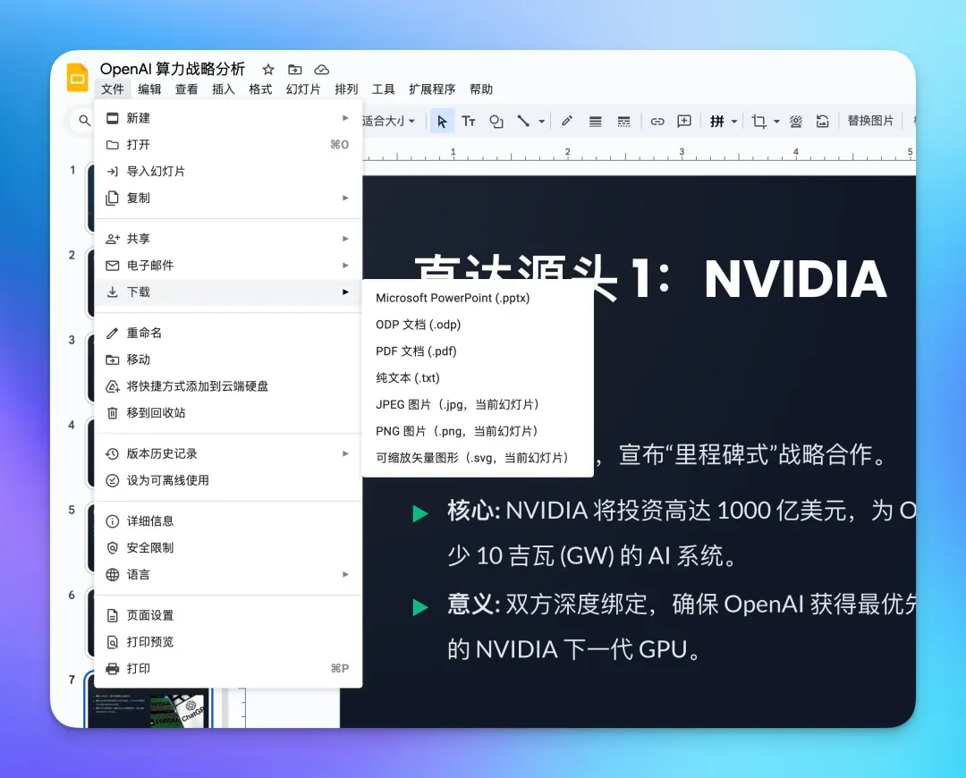Click the 替换图片 button

tap(870, 121)
